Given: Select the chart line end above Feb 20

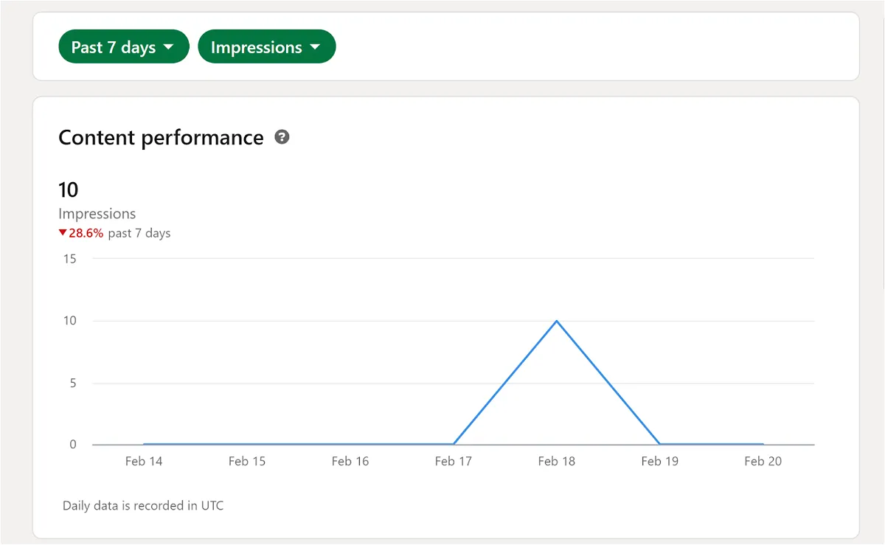Looking at the screenshot, I should click(x=763, y=444).
